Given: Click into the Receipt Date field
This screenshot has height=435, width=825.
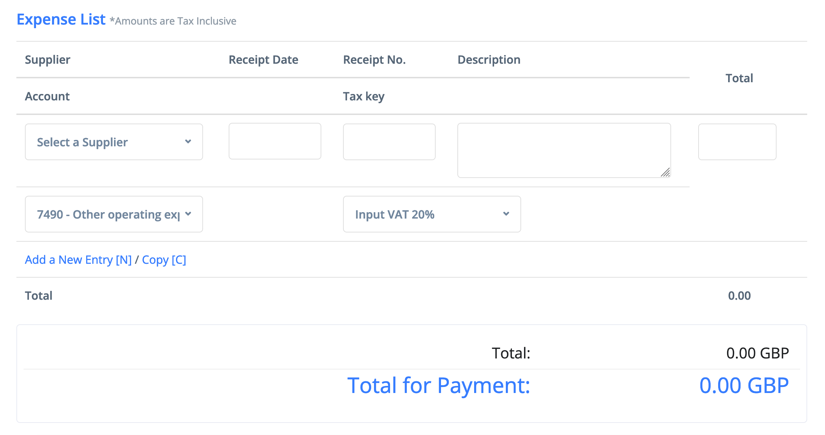Looking at the screenshot, I should [275, 141].
